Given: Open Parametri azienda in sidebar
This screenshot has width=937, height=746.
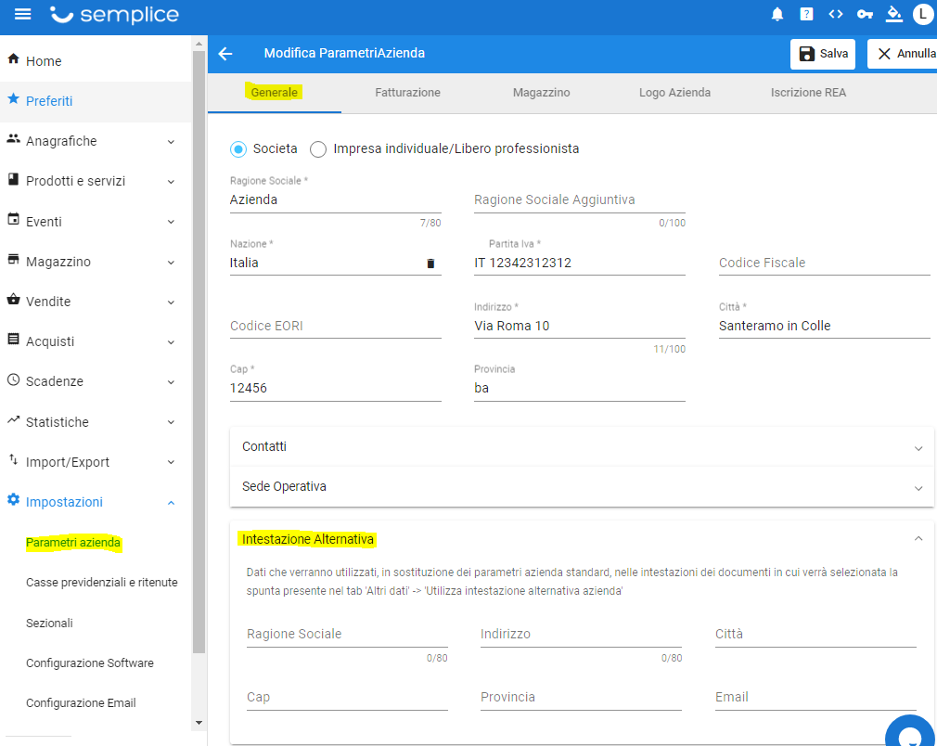Looking at the screenshot, I should tap(73, 543).
